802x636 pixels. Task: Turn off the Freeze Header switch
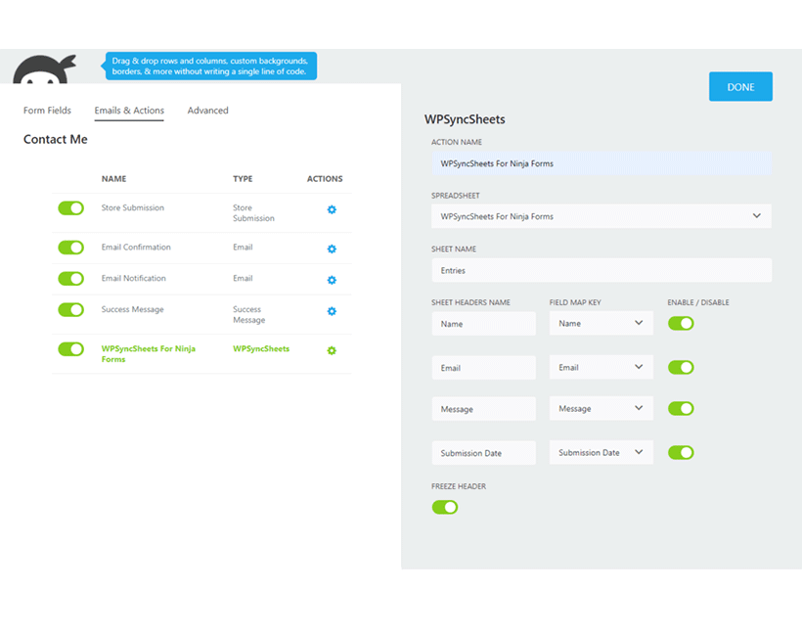coord(444,507)
